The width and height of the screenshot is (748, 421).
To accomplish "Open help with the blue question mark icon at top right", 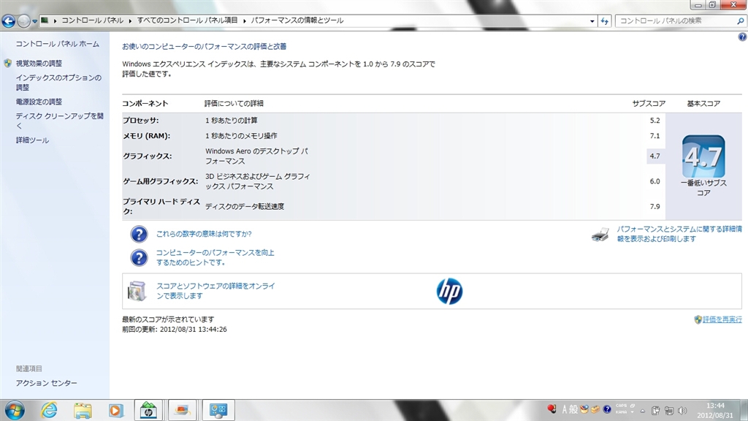I will click(742, 37).
